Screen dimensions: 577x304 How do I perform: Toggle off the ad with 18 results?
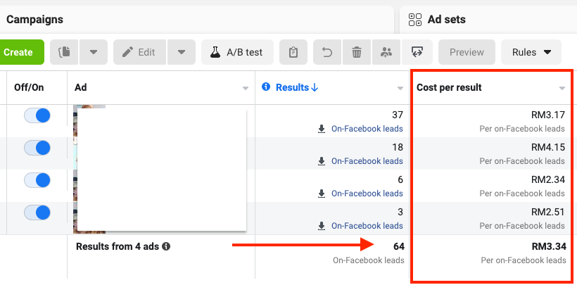37,148
